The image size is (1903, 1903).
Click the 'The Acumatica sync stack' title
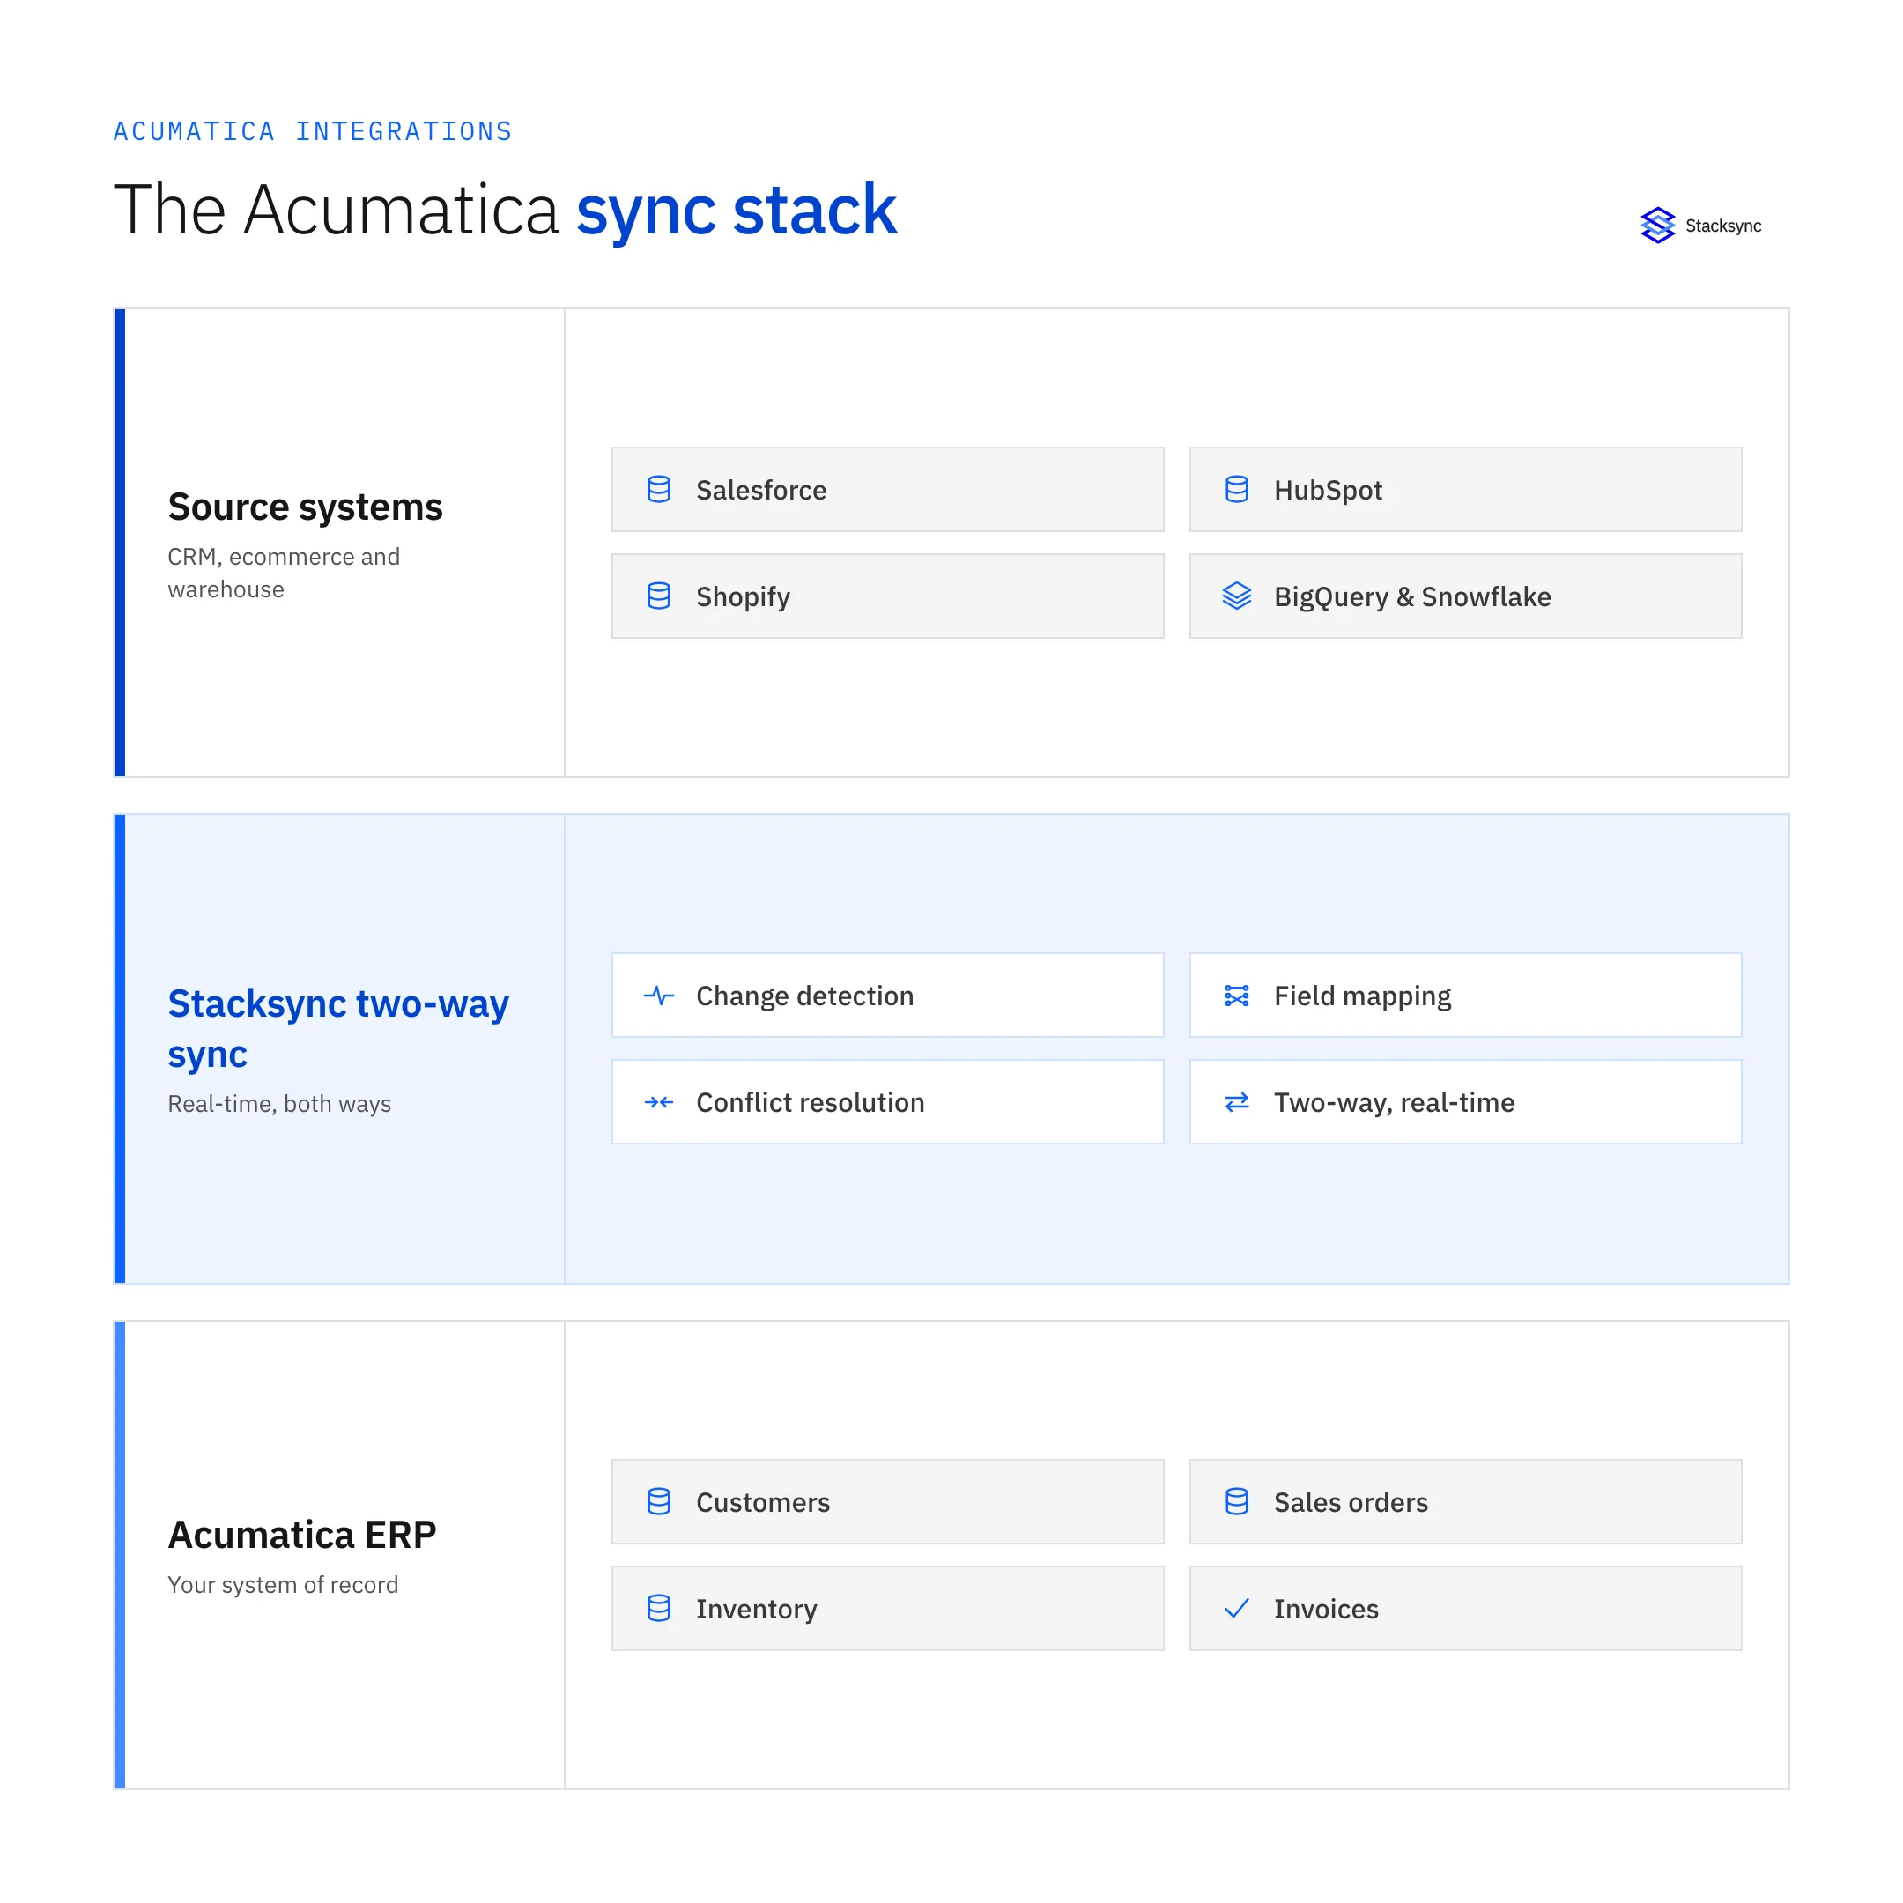tap(506, 210)
